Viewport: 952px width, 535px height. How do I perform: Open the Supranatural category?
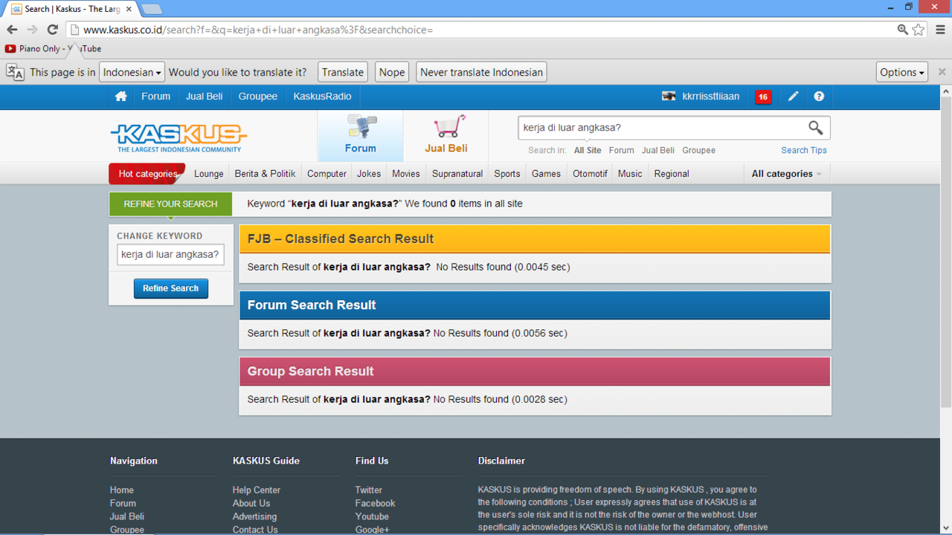click(x=457, y=174)
